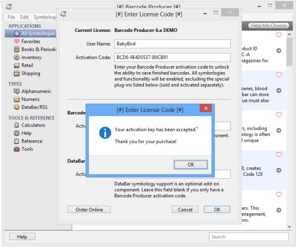Maximize the Enter License Code dialog
Image resolution: width=296 pixels, height=248 pixels.
pos(216,13)
